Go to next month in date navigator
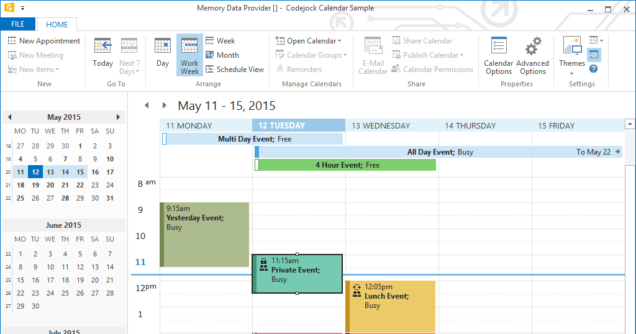Image resolution: width=636 pixels, height=334 pixels. (x=118, y=117)
